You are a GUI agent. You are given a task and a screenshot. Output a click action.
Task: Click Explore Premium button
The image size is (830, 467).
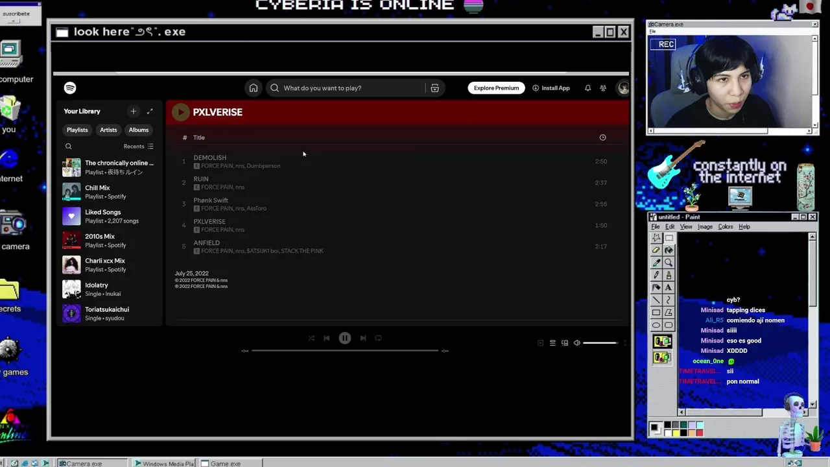point(496,88)
